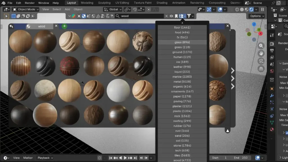Switch to the Shading workspace tab
This screenshot has width=288, height=162.
click(162, 3)
